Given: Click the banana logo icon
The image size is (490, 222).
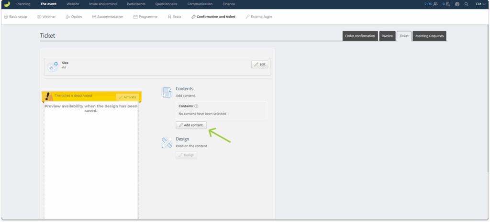Looking at the screenshot, I should (7, 4).
